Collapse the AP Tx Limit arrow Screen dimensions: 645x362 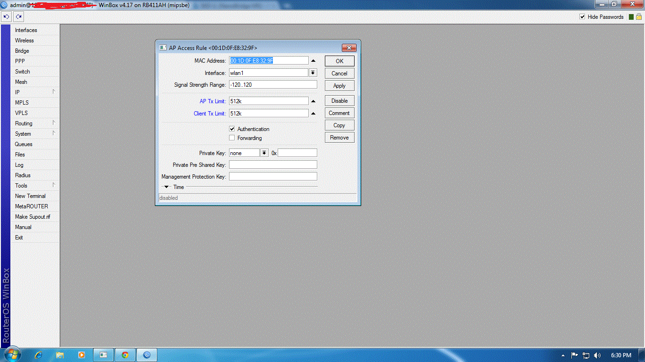tap(313, 101)
